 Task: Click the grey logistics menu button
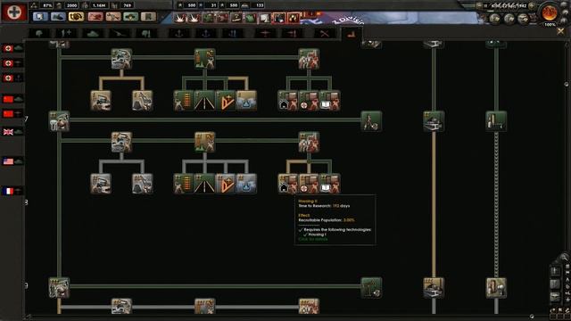(x=148, y=16)
